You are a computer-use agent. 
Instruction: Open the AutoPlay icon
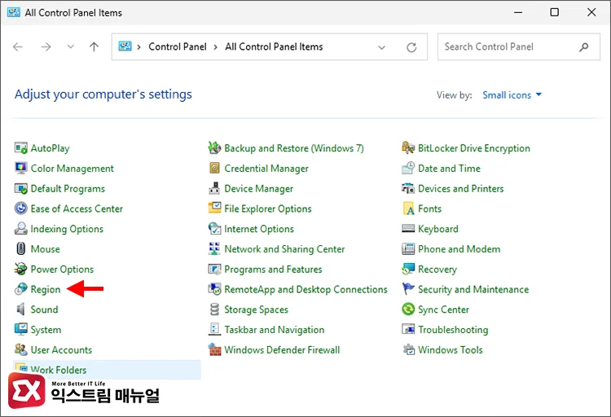pyautogui.click(x=21, y=148)
